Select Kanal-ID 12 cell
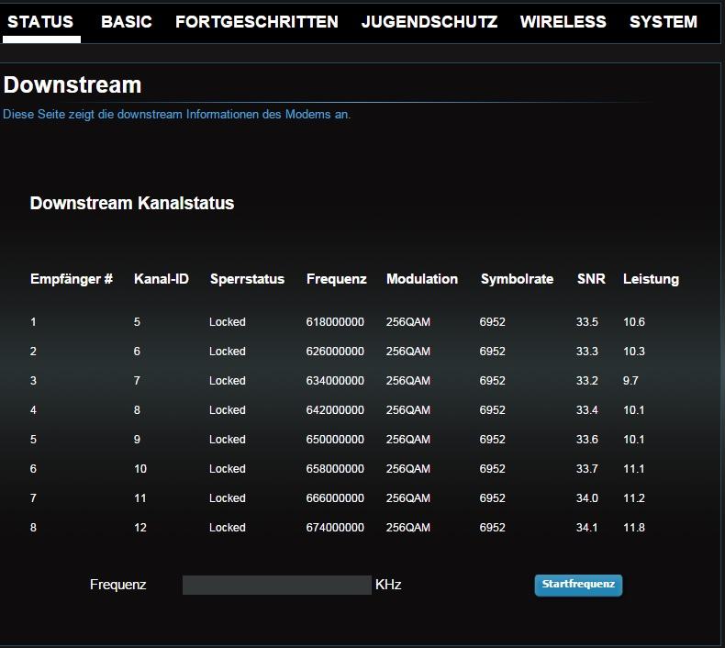This screenshot has width=725, height=648. pyautogui.click(x=140, y=527)
